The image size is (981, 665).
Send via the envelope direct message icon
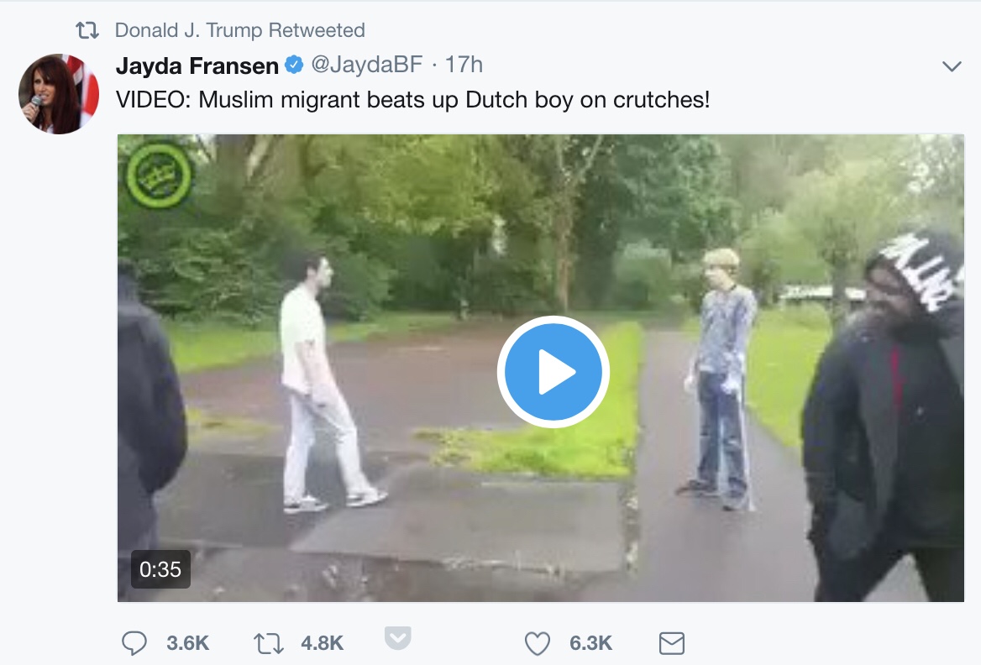pyautogui.click(x=672, y=643)
